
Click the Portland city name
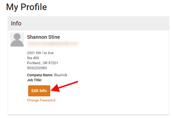[x=34, y=63]
